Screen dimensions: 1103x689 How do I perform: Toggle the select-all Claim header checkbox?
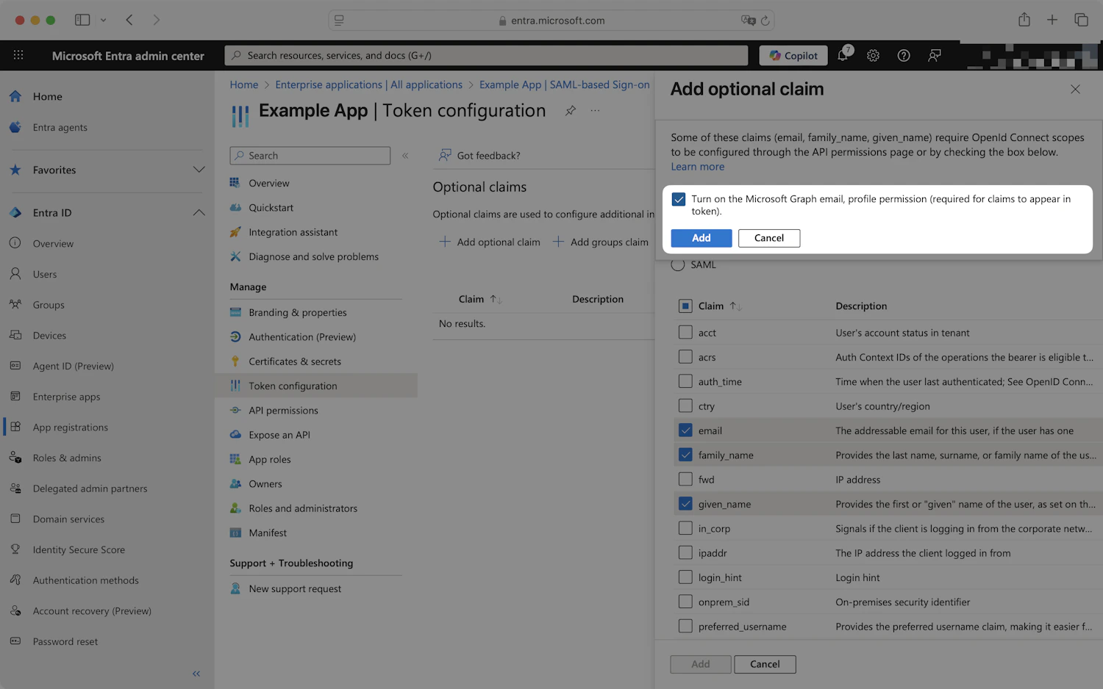pos(685,306)
